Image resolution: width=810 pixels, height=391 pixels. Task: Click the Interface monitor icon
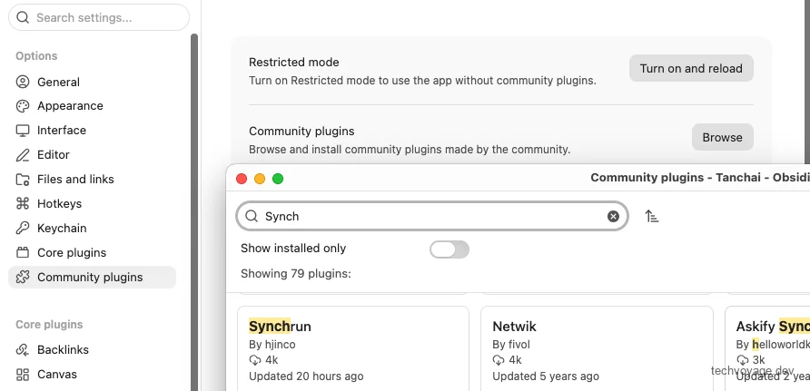click(x=23, y=131)
